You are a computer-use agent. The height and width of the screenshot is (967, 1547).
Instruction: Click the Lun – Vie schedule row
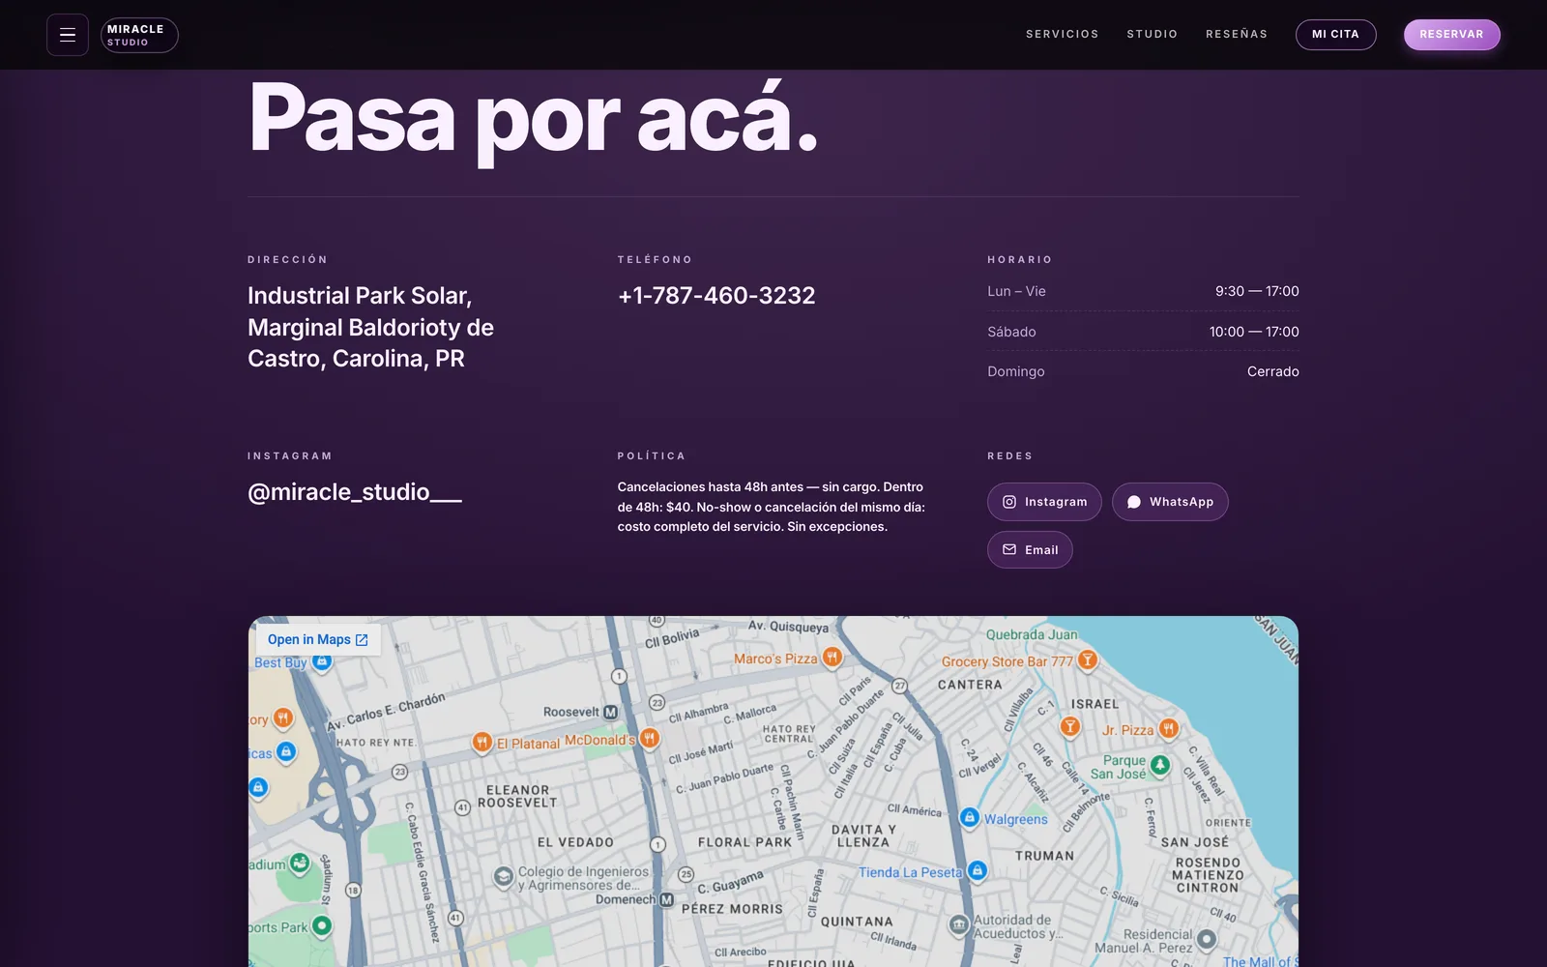coord(1143,291)
